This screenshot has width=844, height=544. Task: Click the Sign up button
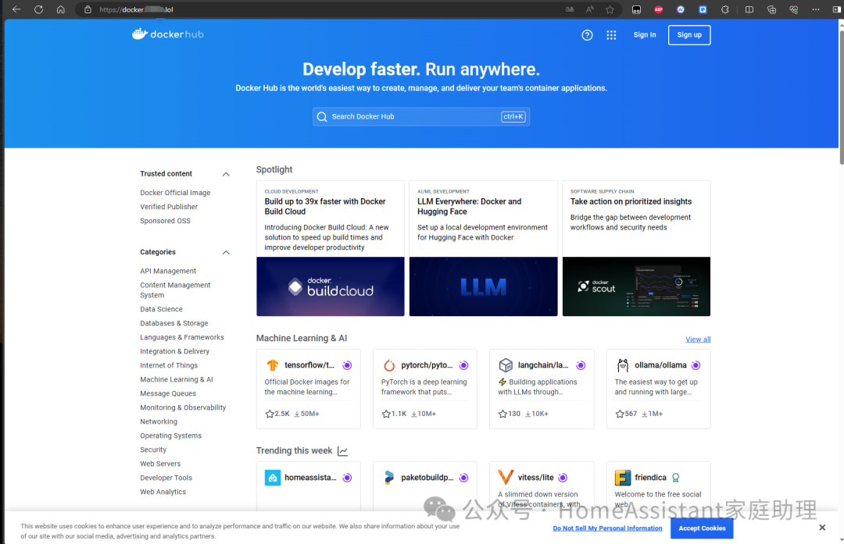tap(689, 35)
